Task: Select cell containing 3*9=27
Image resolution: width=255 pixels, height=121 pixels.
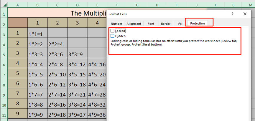Action: coord(78,114)
